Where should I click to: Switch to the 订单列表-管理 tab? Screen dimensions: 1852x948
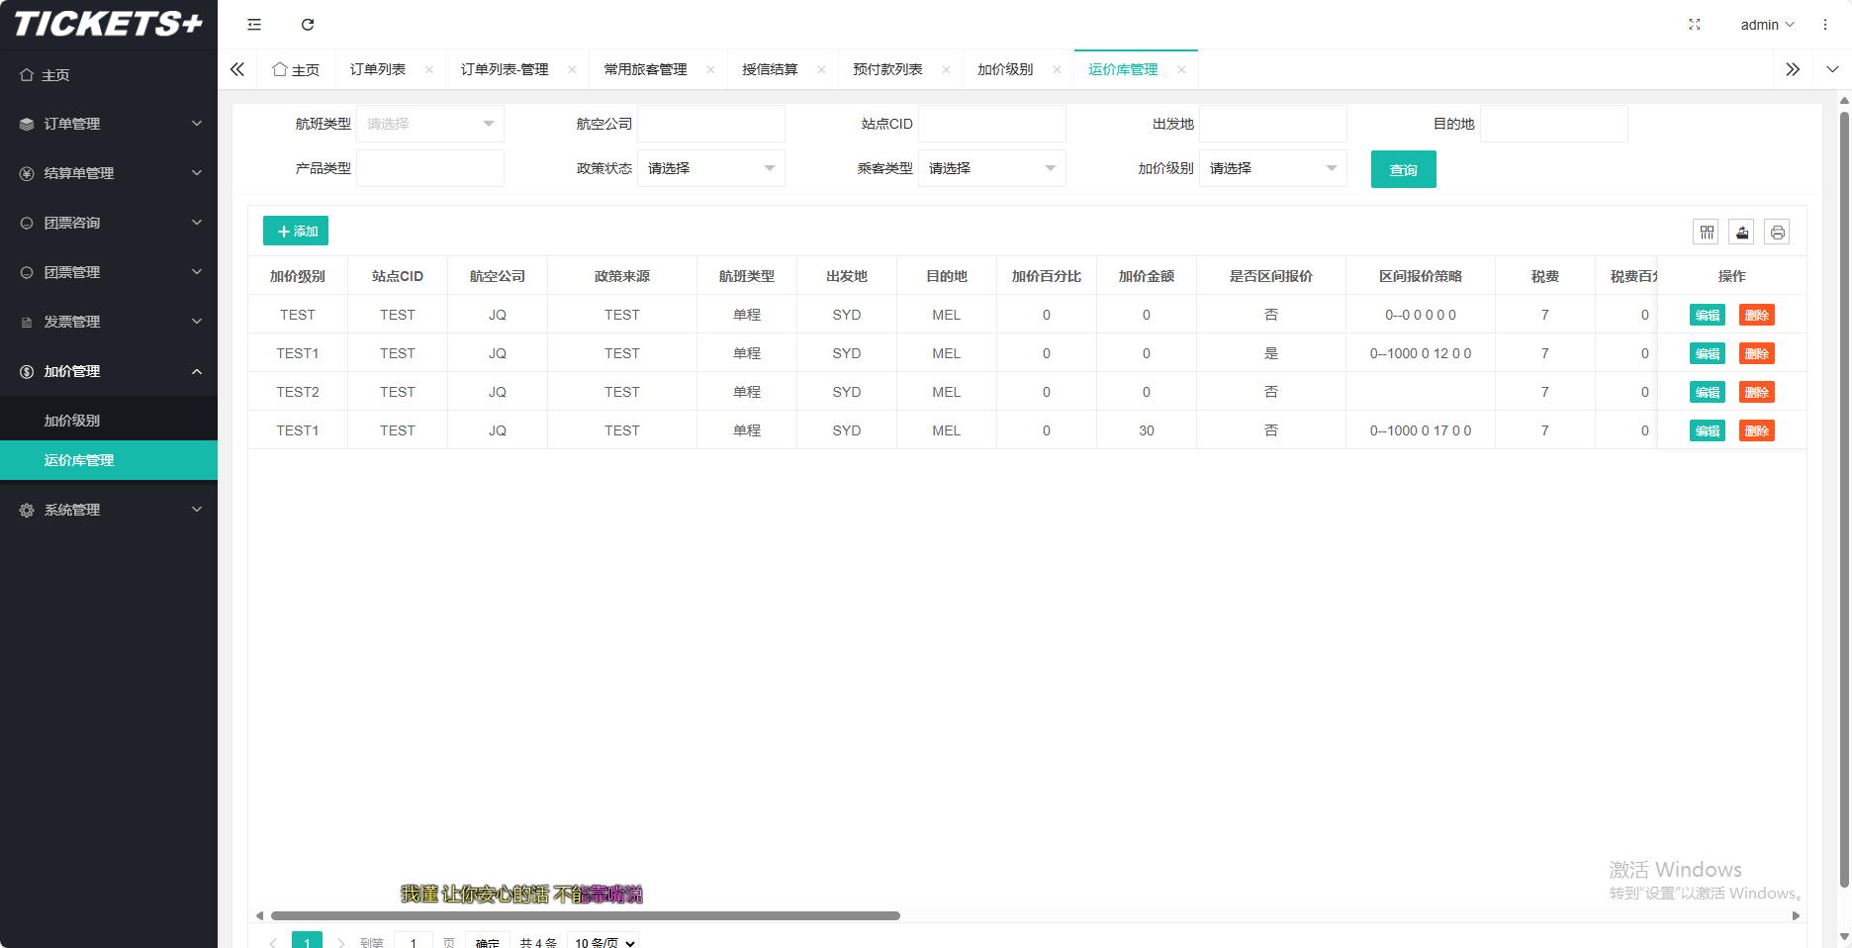click(505, 69)
